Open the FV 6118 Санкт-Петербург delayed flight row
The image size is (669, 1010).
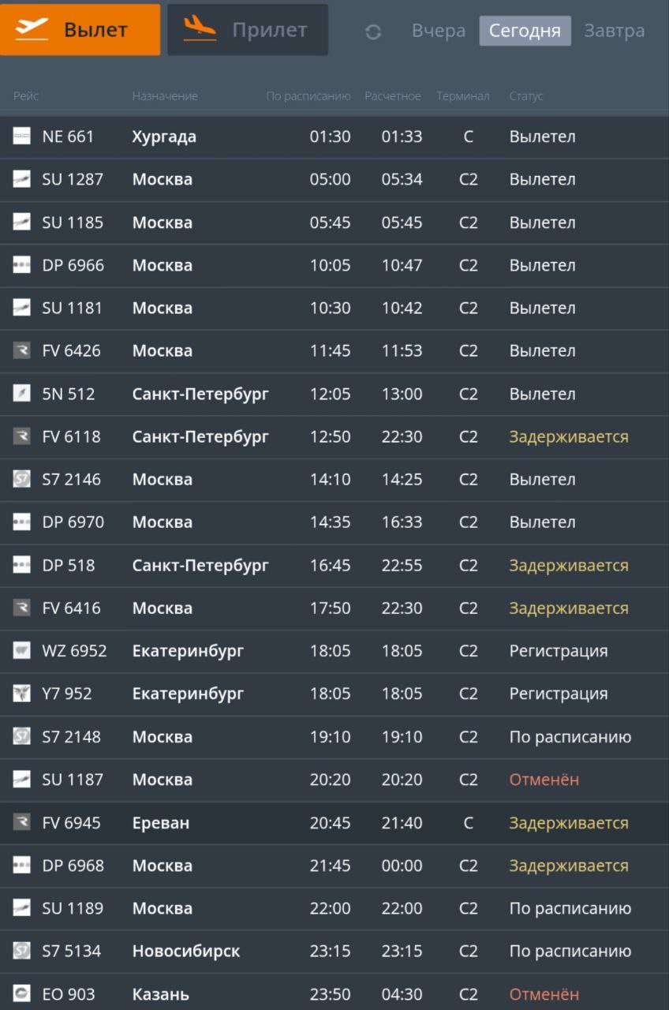(x=334, y=436)
